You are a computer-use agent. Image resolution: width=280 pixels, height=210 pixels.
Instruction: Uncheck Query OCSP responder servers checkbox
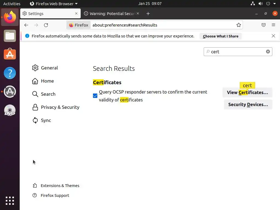point(95,96)
